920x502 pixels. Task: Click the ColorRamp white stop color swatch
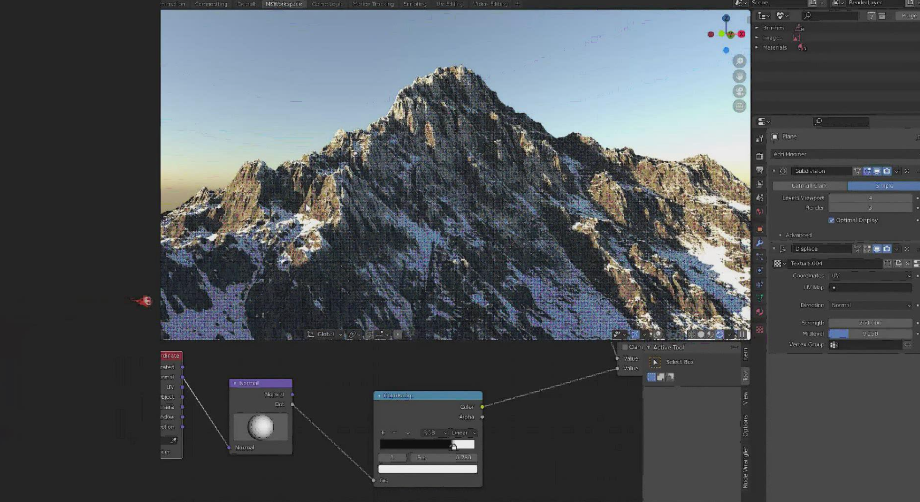428,469
